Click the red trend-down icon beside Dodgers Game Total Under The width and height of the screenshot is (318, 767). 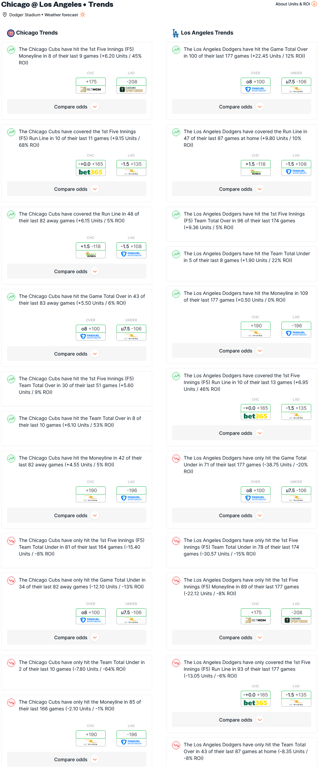(176, 459)
